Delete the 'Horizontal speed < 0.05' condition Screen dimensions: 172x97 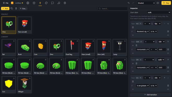(x=168, y=49)
